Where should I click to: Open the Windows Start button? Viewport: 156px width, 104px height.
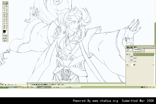coord(4,87)
